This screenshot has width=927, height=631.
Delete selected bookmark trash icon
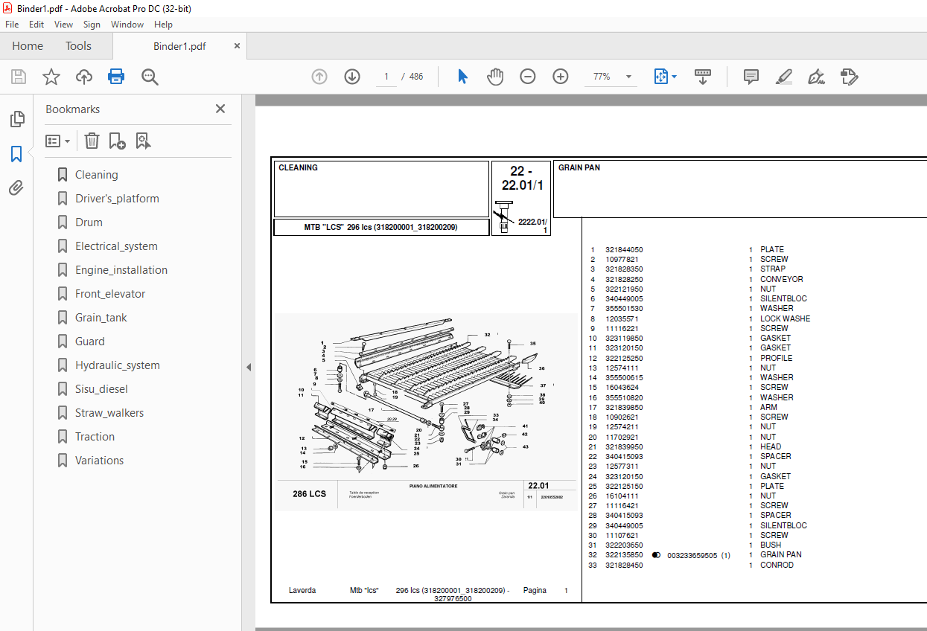[x=92, y=141]
